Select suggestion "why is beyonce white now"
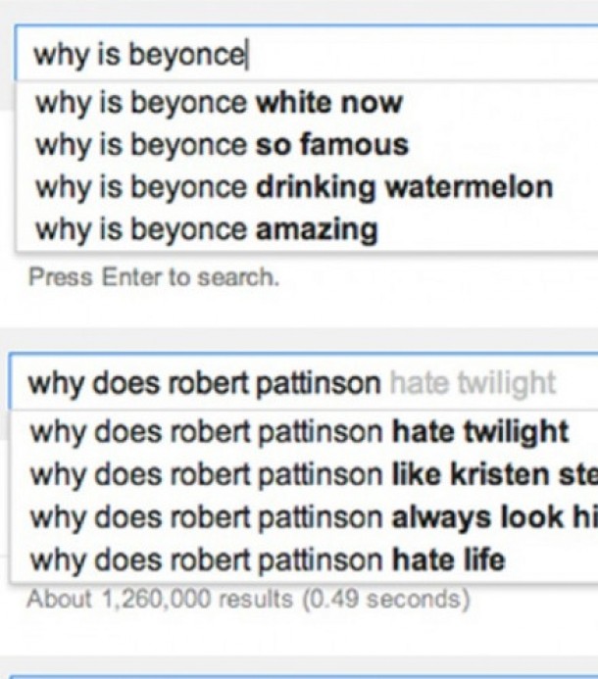Screen dimensions: 598x679 coord(219,103)
